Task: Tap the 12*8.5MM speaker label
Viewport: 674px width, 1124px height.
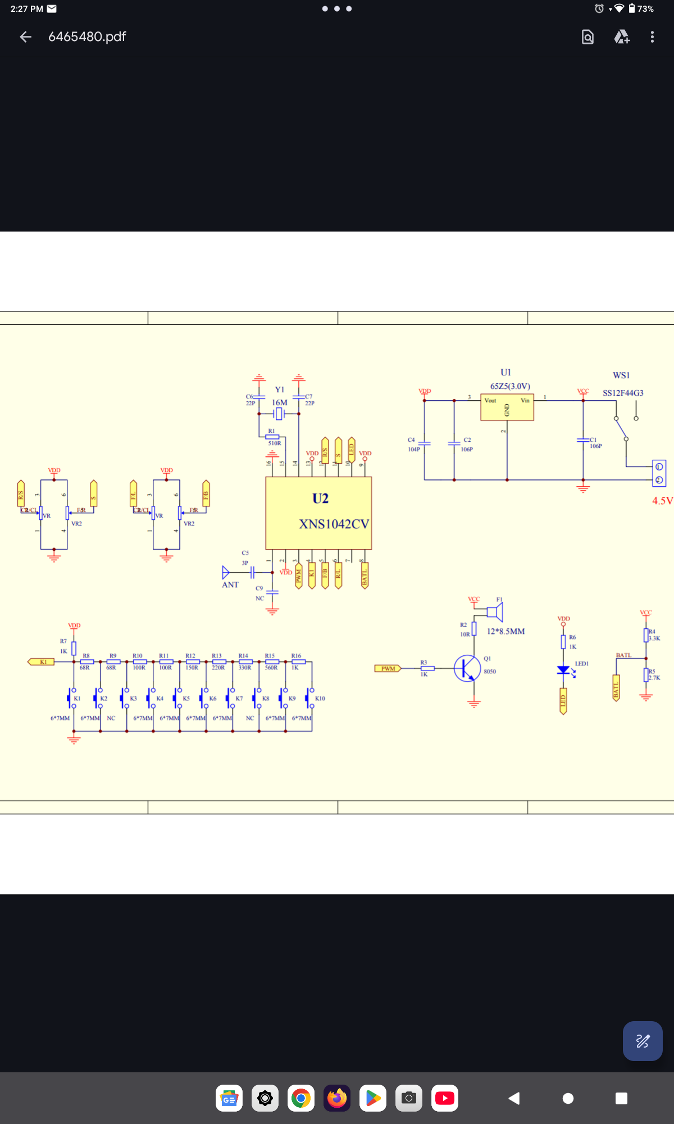Action: (505, 631)
